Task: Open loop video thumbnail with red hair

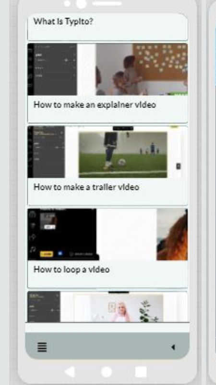Action: pyautogui.click(x=108, y=234)
